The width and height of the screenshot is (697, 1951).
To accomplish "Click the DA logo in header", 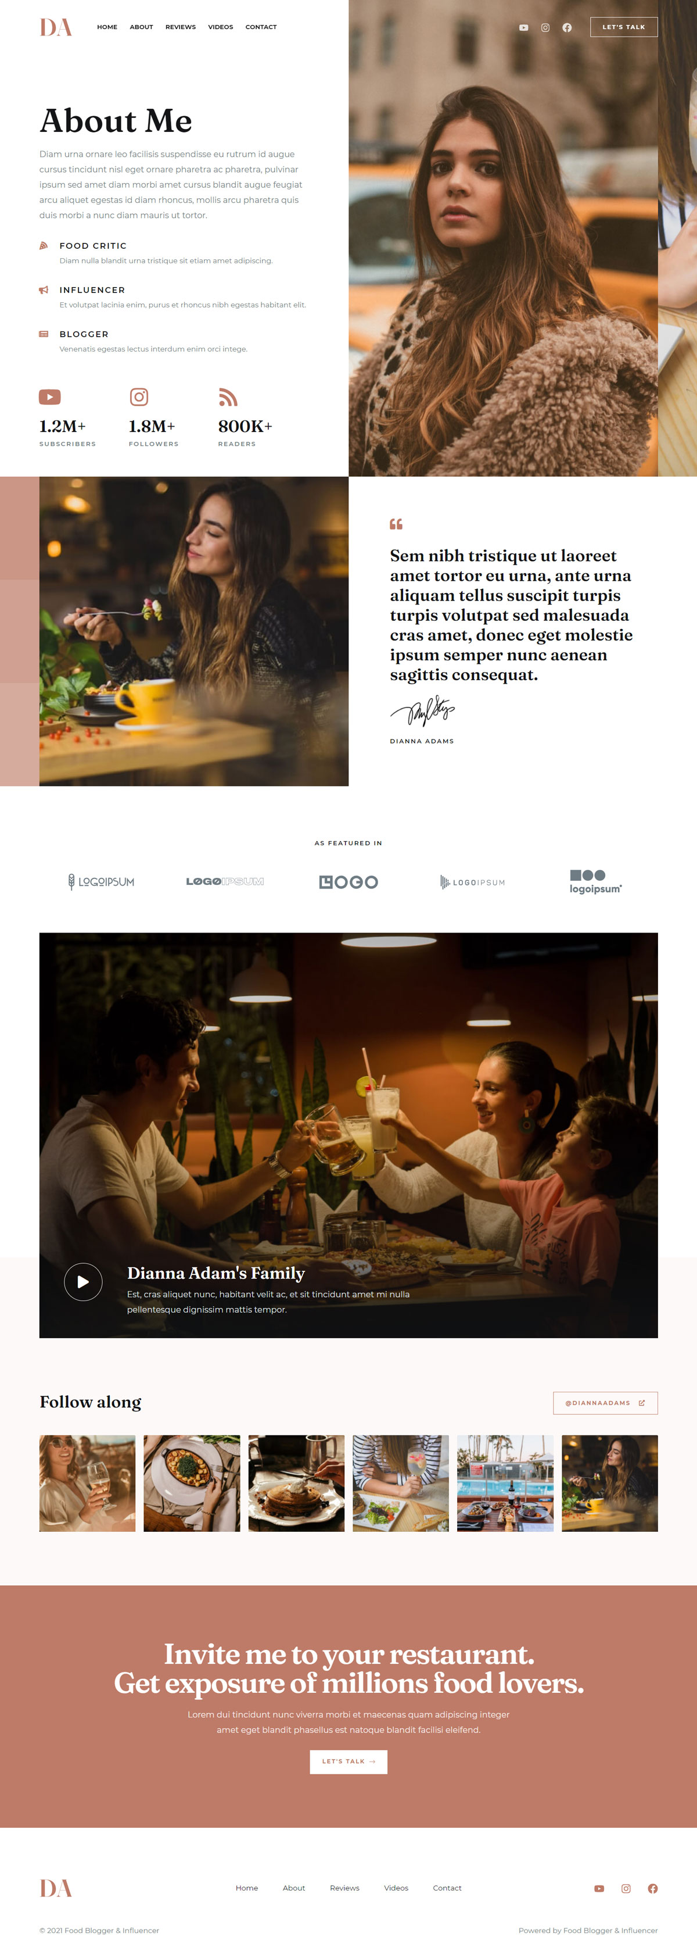I will [56, 27].
